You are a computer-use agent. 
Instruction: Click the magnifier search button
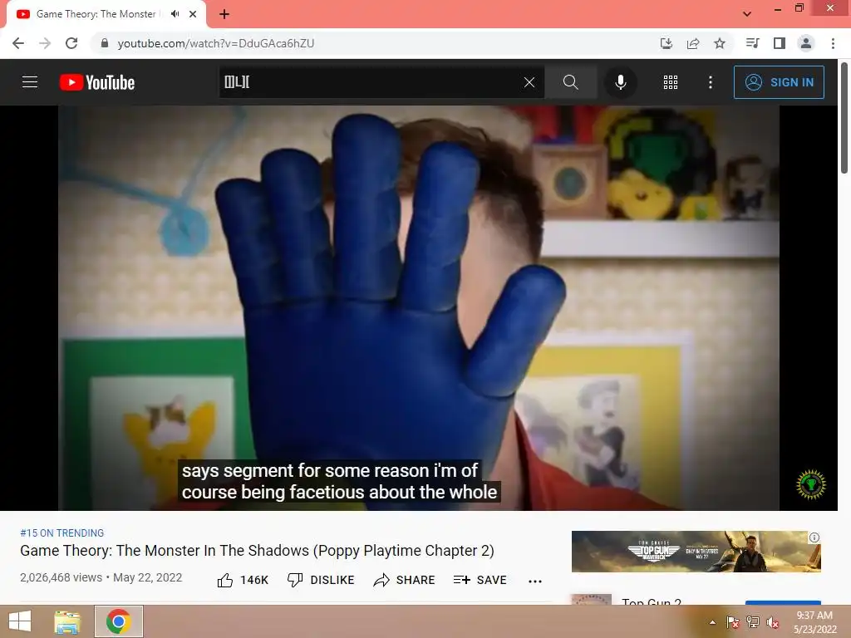coord(570,82)
